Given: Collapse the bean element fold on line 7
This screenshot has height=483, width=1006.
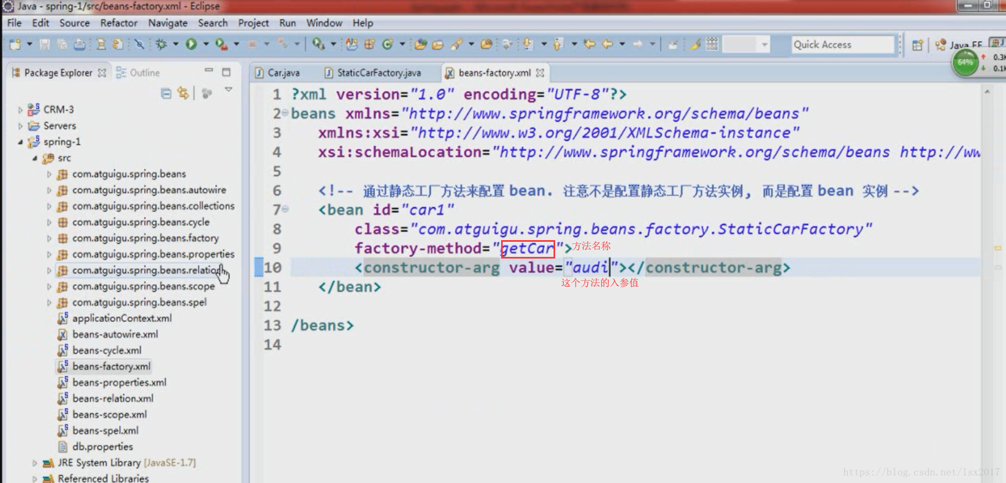Looking at the screenshot, I should (285, 209).
